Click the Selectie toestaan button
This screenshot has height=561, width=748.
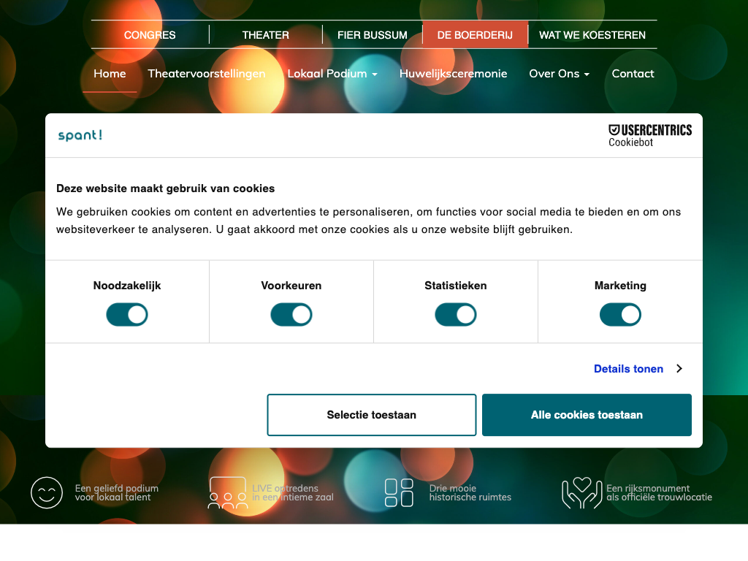pos(371,415)
